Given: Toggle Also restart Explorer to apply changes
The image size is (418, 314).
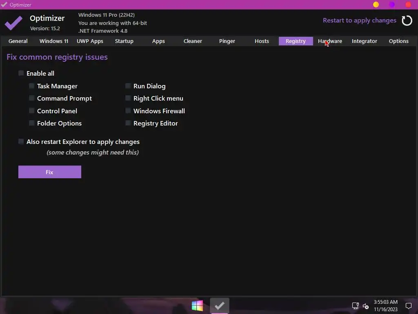Looking at the screenshot, I should click(21, 141).
